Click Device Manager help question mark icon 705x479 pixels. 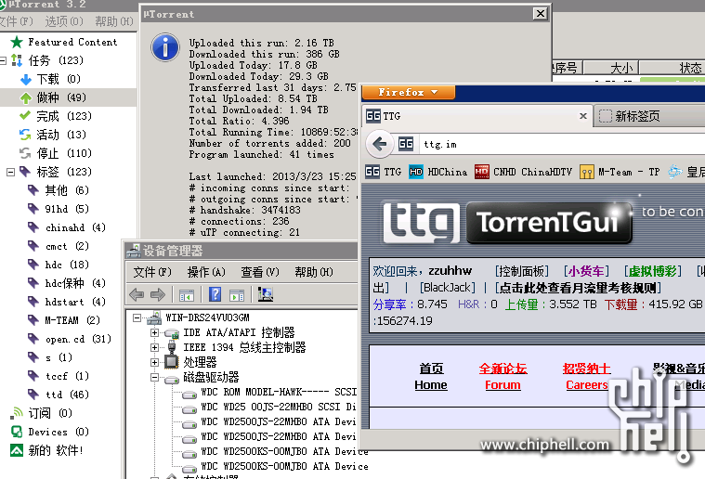point(215,294)
